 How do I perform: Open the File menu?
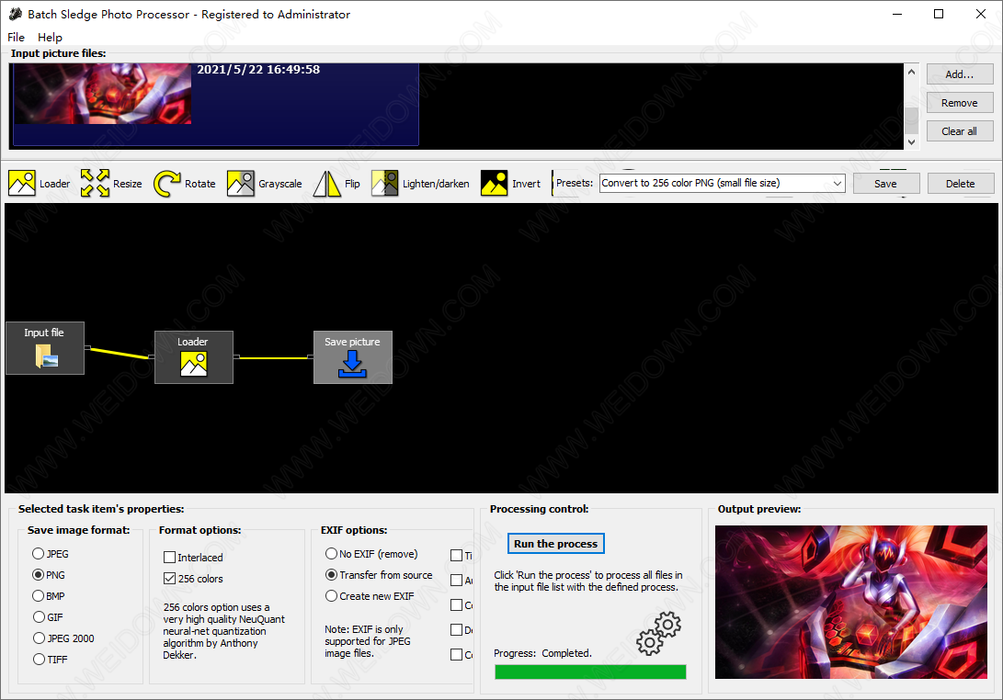coord(16,37)
